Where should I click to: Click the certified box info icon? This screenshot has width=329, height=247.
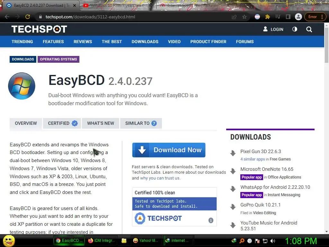click(211, 220)
